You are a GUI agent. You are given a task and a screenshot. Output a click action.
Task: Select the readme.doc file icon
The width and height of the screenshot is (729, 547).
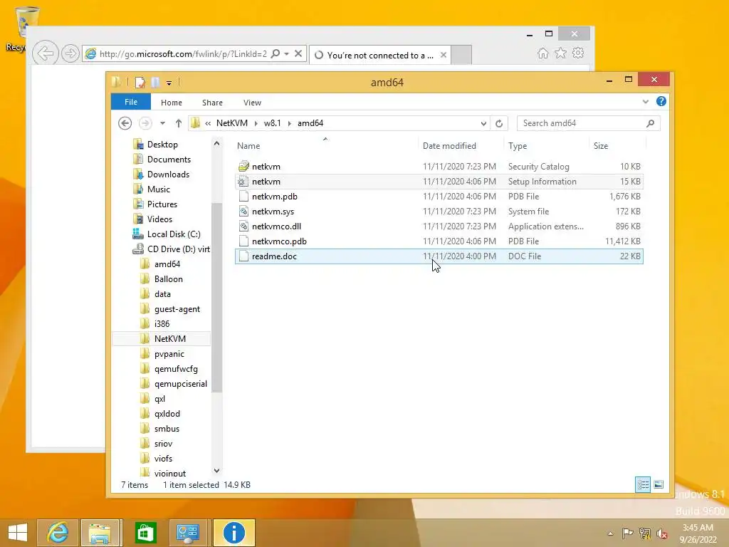(243, 256)
